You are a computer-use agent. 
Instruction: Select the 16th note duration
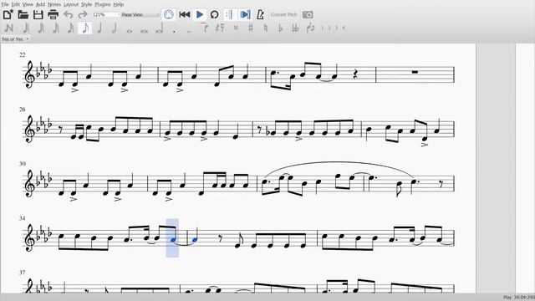tap(70, 28)
